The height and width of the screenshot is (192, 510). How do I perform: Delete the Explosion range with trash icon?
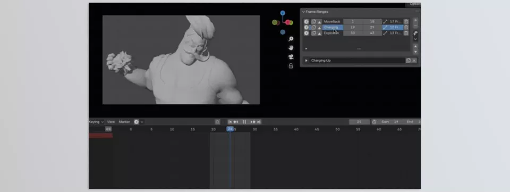pos(406,33)
